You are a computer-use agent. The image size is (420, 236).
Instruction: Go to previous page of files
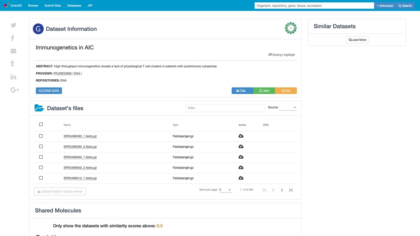[x=273, y=190]
